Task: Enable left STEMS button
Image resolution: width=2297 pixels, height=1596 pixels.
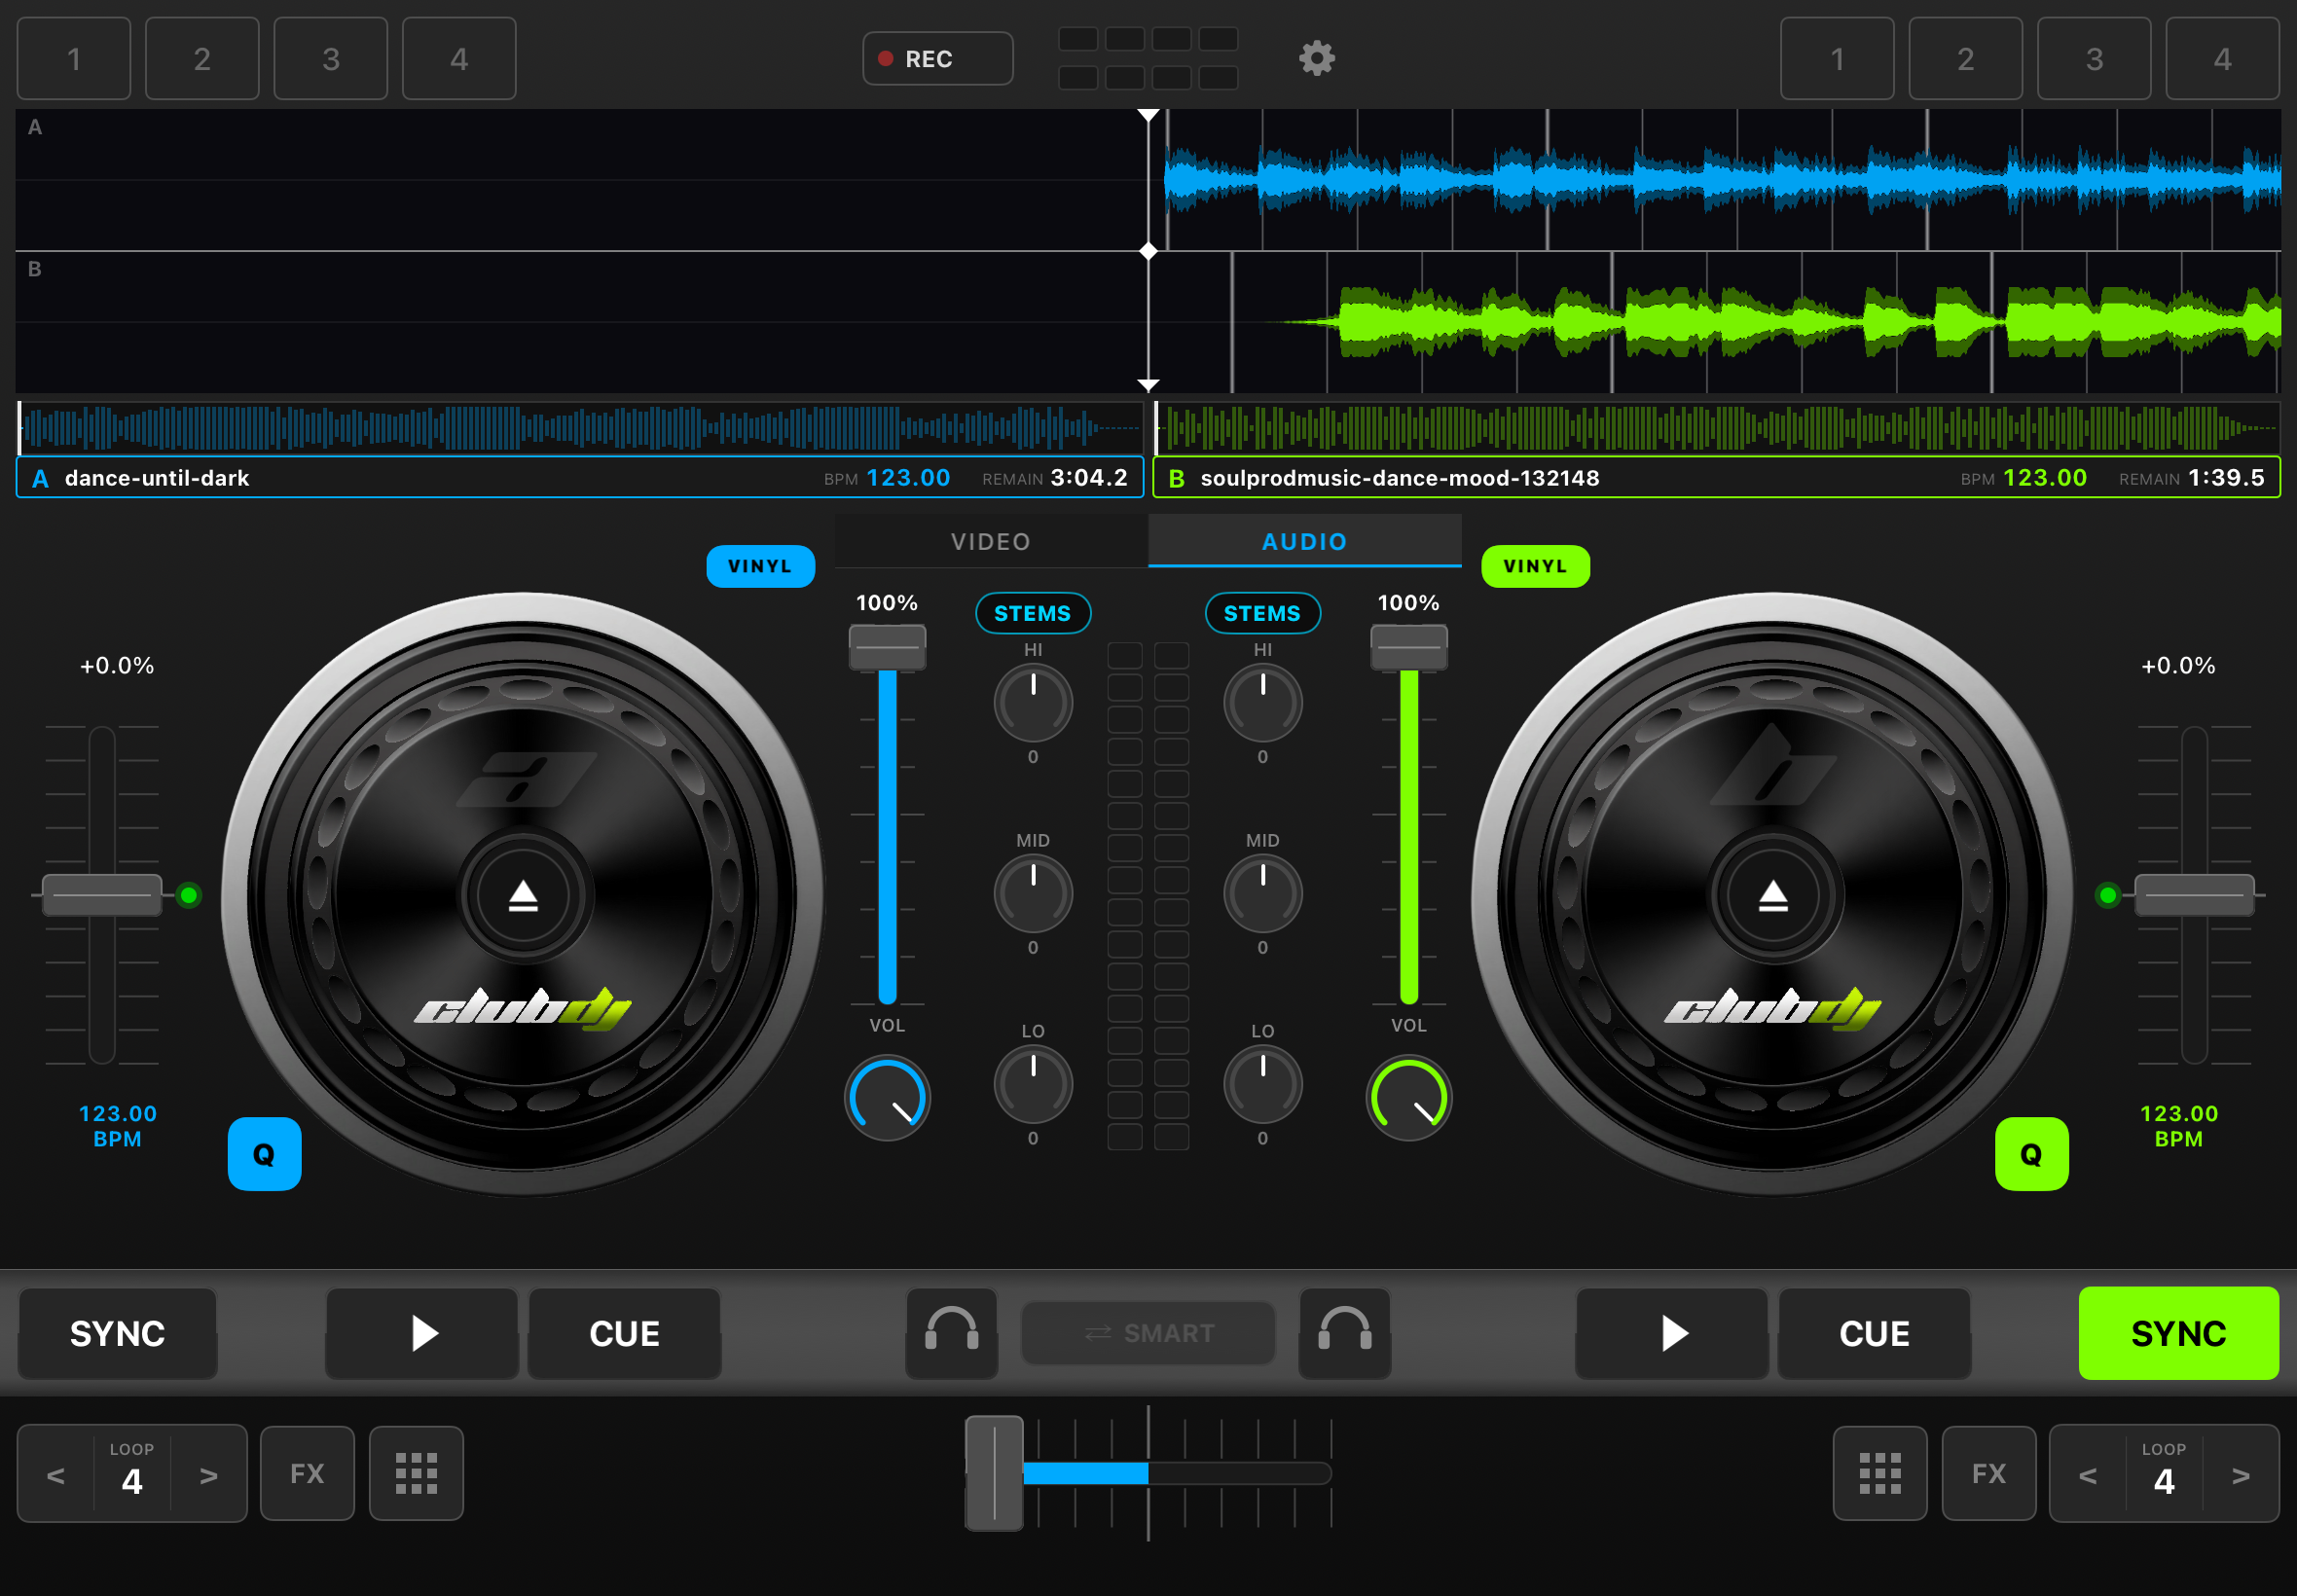Action: tap(1032, 613)
